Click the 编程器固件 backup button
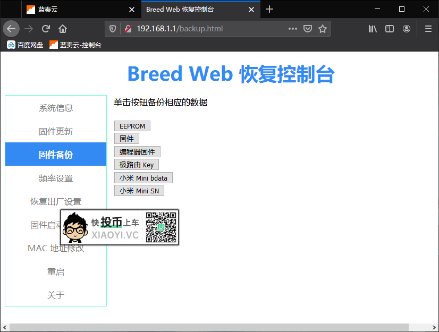 (138, 151)
